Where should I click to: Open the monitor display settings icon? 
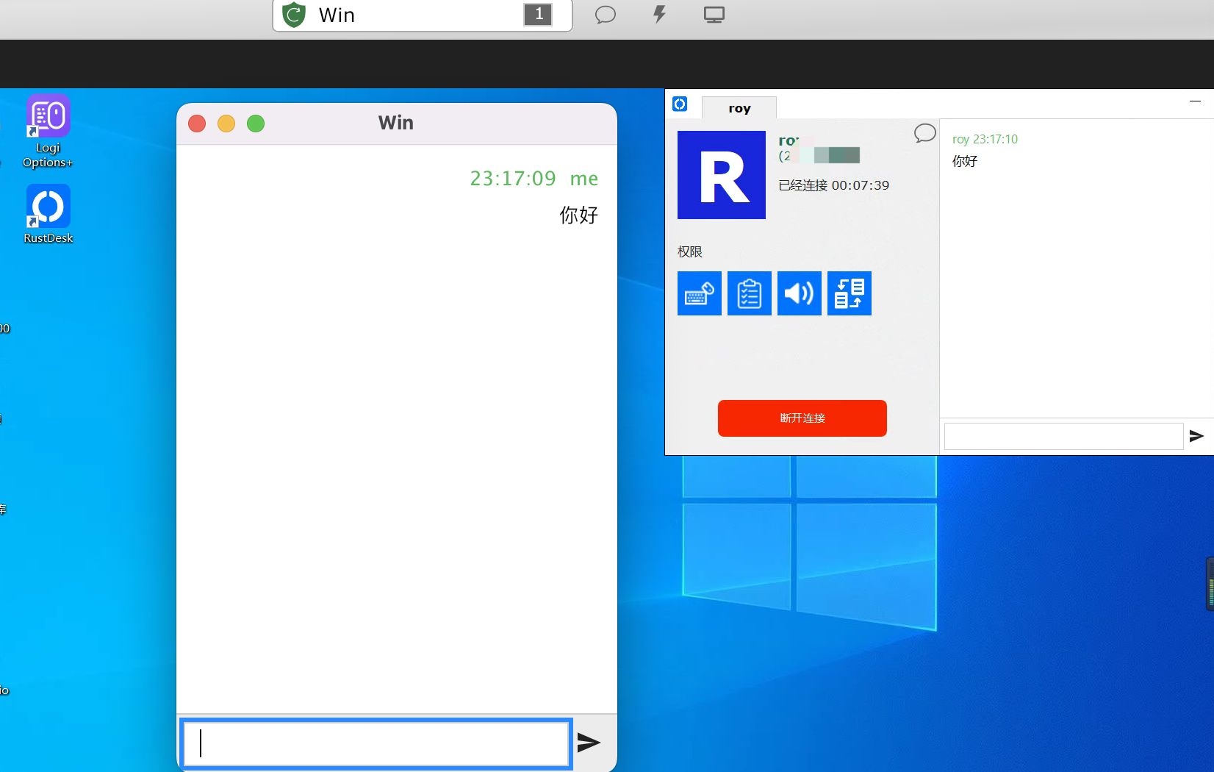pos(714,15)
